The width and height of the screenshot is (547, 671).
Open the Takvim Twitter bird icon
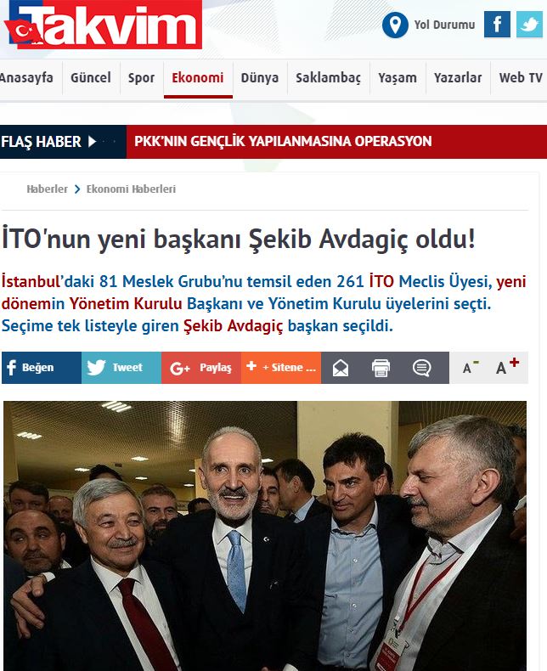(529, 25)
